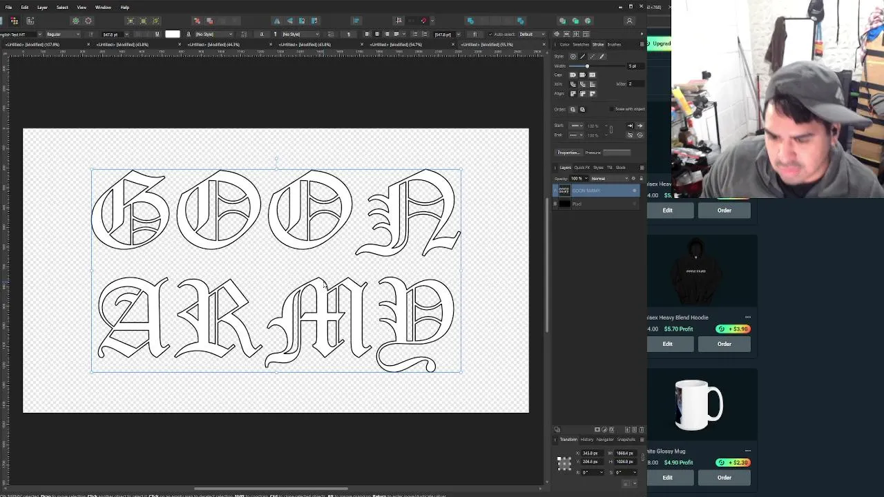The width and height of the screenshot is (884, 497).
Task: Toggle Scale with object checkbox
Action: (612, 109)
